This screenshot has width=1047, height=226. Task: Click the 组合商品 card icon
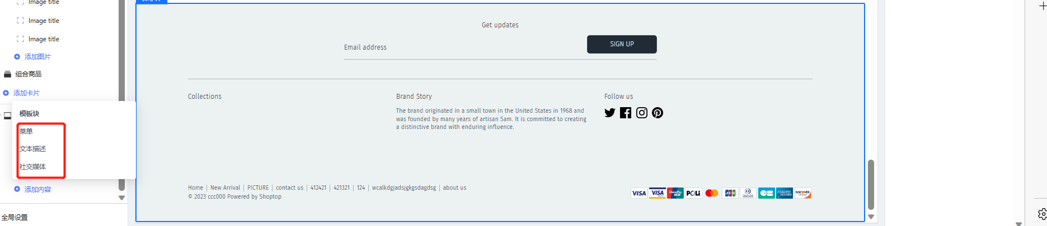coord(8,74)
